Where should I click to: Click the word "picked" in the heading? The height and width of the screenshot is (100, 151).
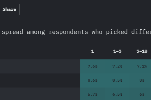(117, 32)
